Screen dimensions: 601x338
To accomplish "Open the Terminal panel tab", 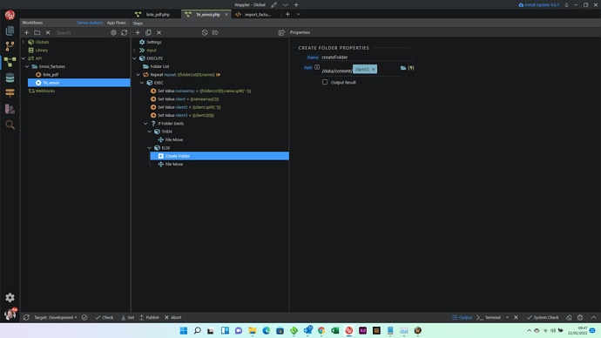I will (x=489, y=317).
